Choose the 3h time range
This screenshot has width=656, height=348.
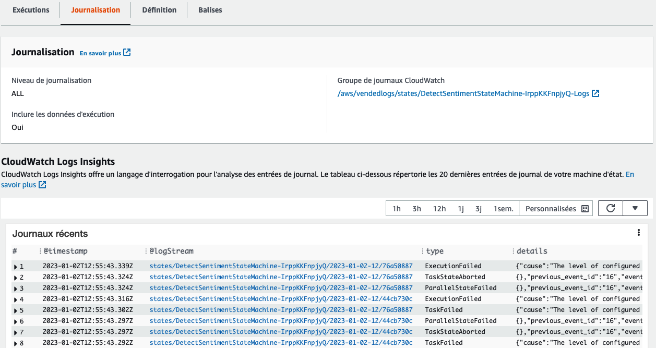pyautogui.click(x=416, y=209)
